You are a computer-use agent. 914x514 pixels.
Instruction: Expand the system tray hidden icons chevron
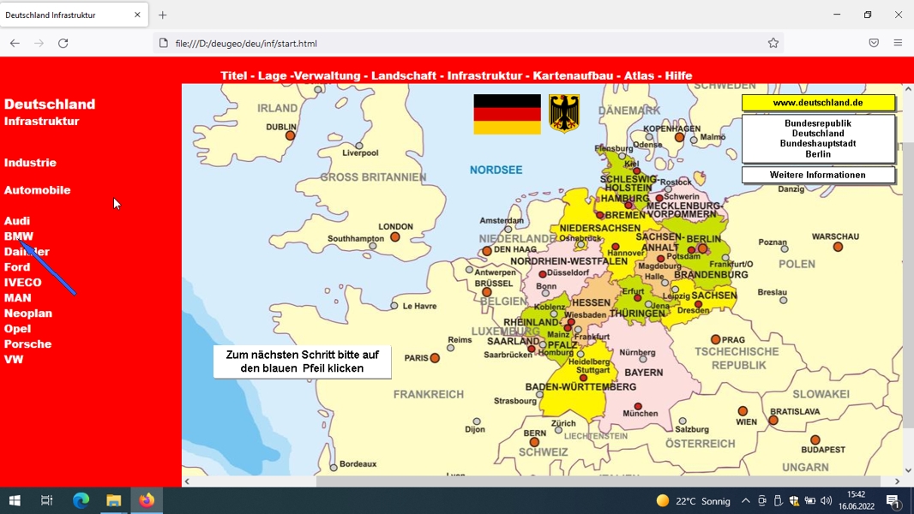tap(746, 500)
